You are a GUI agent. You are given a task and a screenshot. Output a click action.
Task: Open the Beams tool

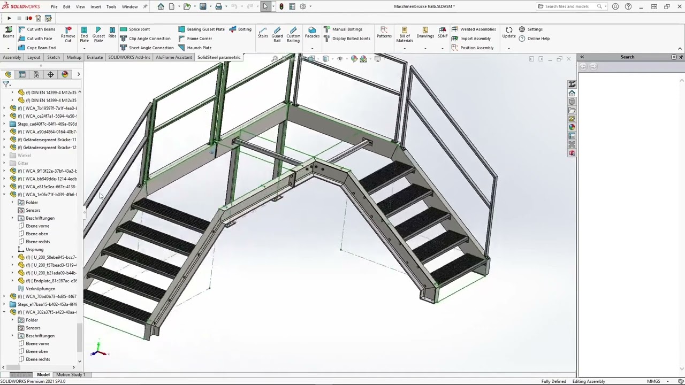click(x=9, y=33)
